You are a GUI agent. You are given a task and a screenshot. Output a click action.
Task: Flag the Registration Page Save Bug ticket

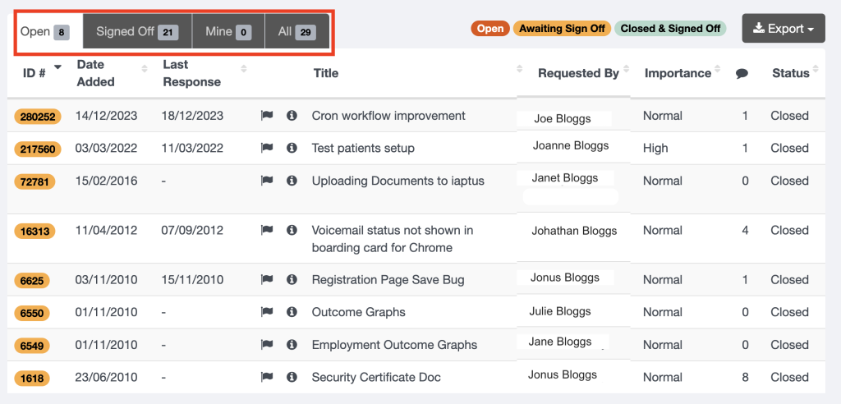(267, 280)
